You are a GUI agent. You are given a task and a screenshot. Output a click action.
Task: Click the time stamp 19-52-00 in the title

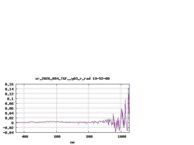pyautogui.click(x=101, y=79)
